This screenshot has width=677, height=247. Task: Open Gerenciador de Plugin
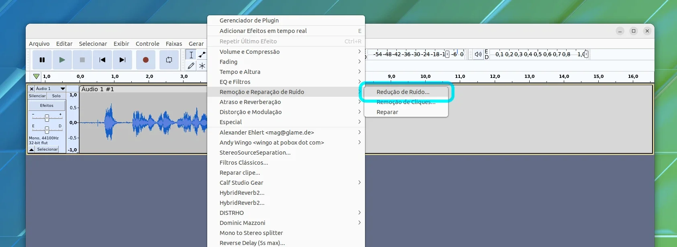286,20
